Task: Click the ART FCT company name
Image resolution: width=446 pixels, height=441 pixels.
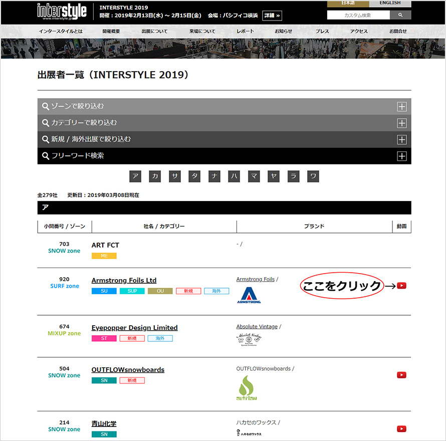Action: pos(105,245)
